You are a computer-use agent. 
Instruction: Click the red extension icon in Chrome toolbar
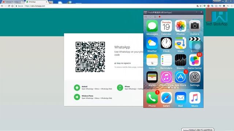208,6
